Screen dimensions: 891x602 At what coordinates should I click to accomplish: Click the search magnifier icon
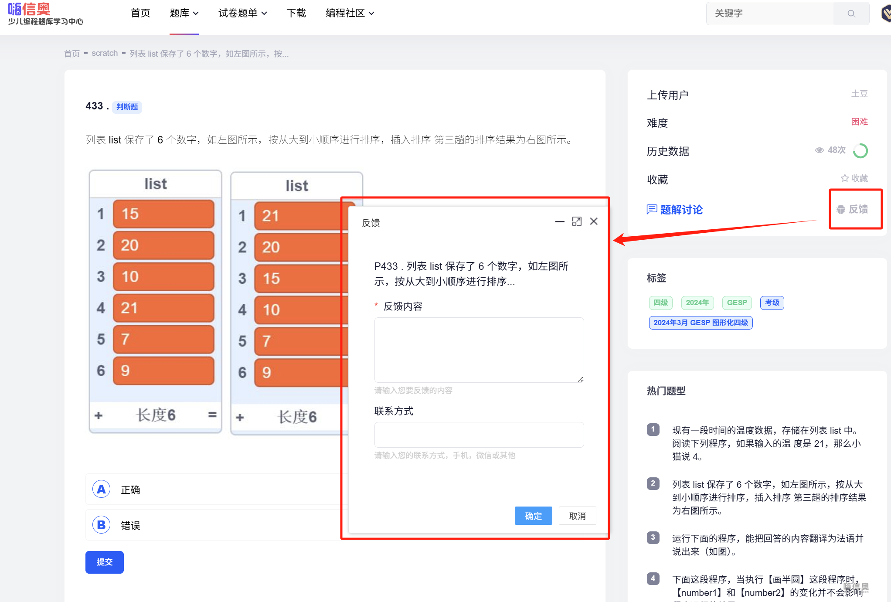pyautogui.click(x=851, y=14)
